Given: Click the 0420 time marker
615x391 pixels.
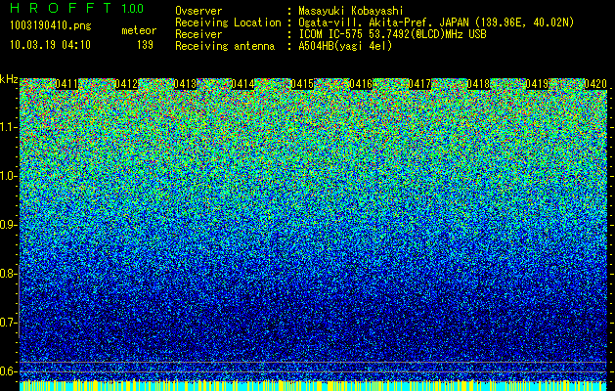Looking at the screenshot, I should pos(595,84).
